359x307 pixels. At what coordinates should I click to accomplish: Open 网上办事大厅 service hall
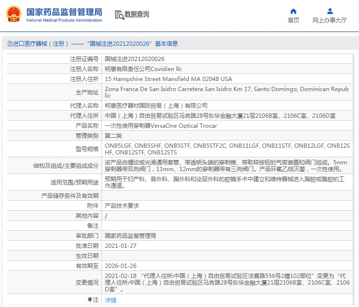pos(330,20)
